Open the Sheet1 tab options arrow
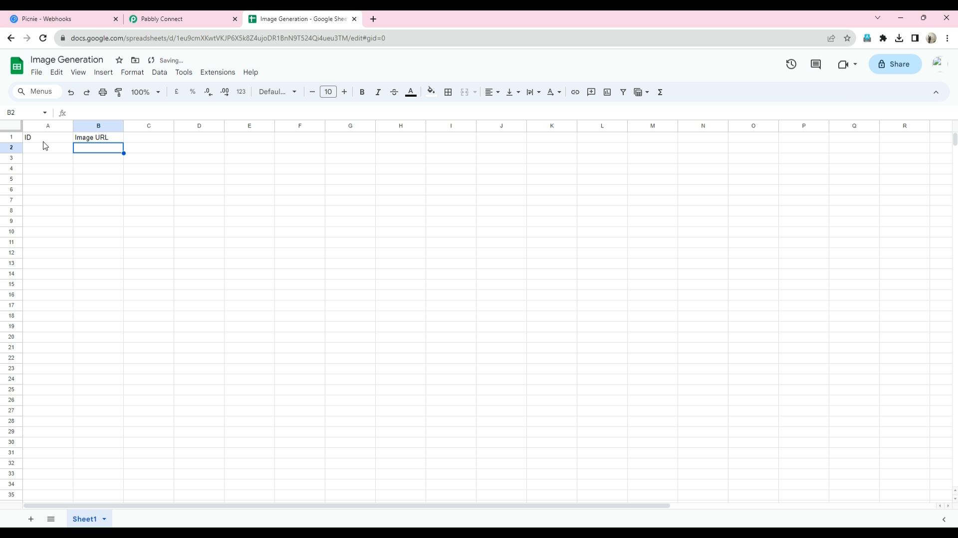The image size is (958, 538). (x=104, y=519)
